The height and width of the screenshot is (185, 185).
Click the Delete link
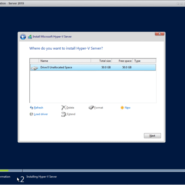pyautogui.click(x=70, y=108)
